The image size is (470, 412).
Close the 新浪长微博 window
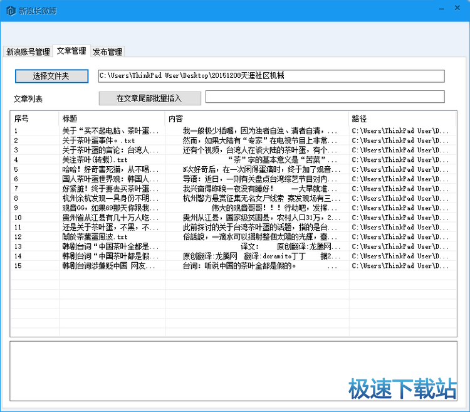(457, 8)
